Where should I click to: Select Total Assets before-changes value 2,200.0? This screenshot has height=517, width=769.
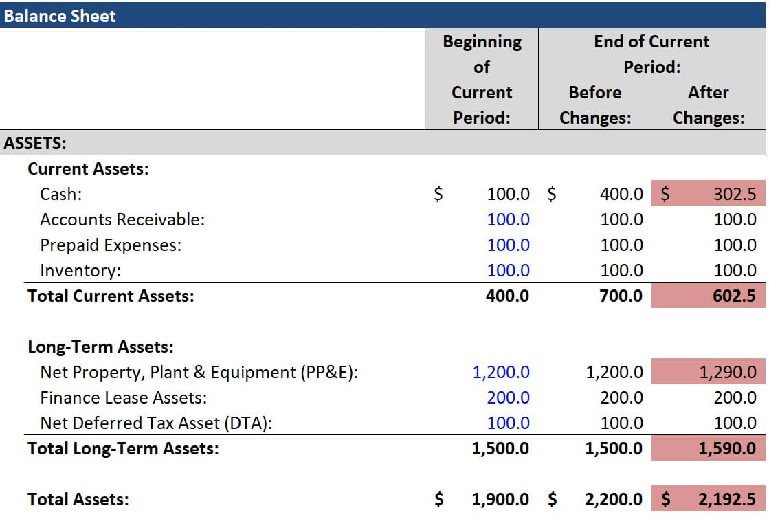pyautogui.click(x=614, y=499)
